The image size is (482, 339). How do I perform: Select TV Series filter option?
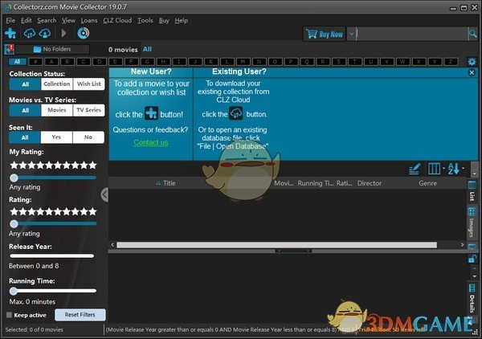point(89,110)
